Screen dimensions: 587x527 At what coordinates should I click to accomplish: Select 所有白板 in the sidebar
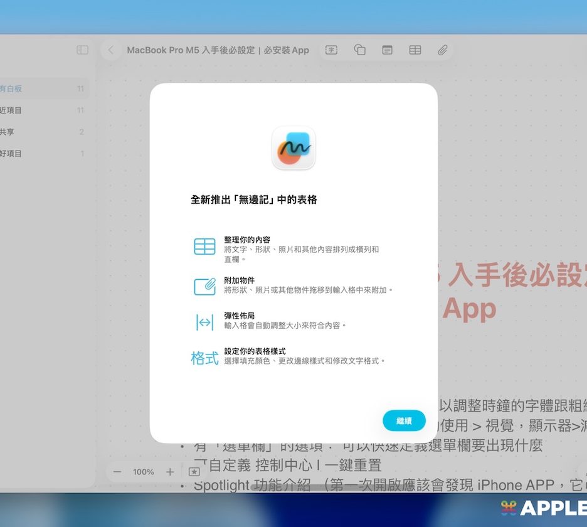(x=11, y=89)
